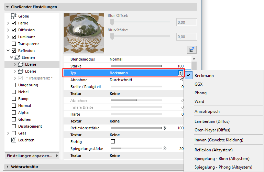Image resolution: width=264 pixels, height=172 pixels.
Task: Expand the highlighted Ebene node
Action: coord(15,64)
